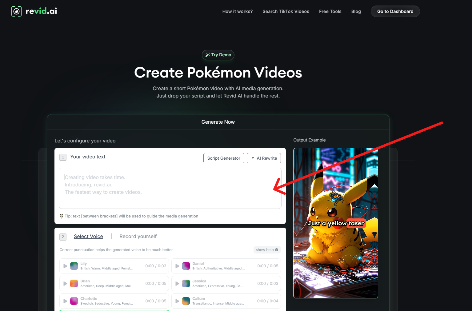Viewport: 472px width, 311px height.
Task: Play the Jessica voice sample
Action: tap(177, 284)
